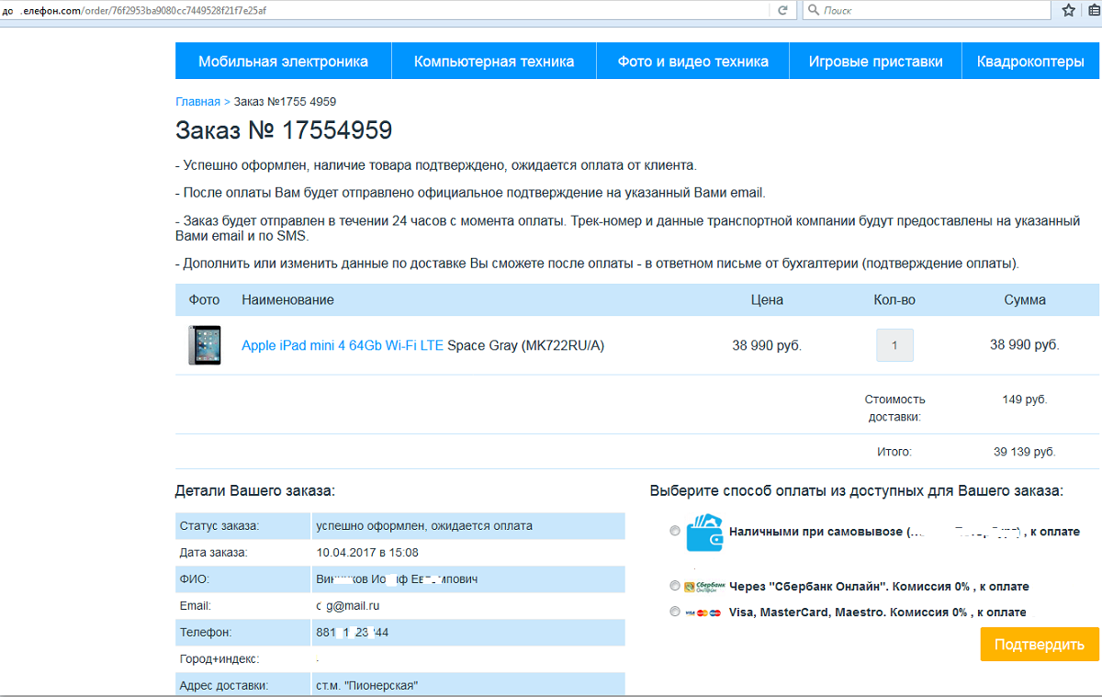Click the iPad mini product thumbnail
The image size is (1102, 697).
[x=204, y=345]
